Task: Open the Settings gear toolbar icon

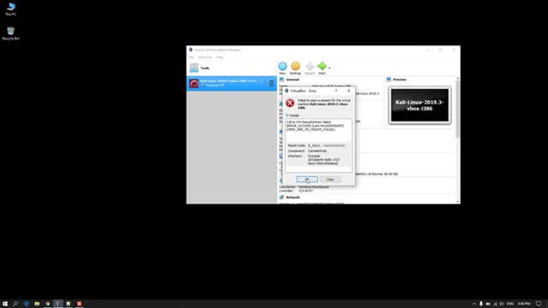Action: click(295, 68)
